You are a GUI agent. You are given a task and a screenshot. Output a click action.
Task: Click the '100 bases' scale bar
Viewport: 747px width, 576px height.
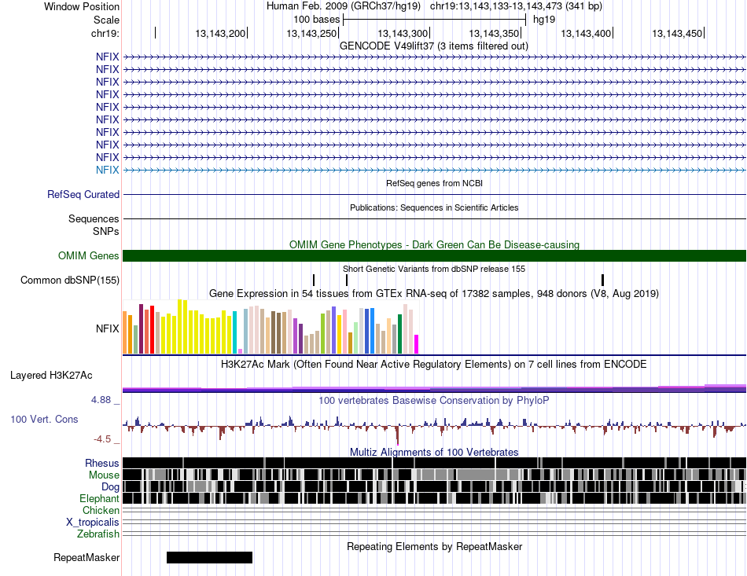pyautogui.click(x=434, y=20)
